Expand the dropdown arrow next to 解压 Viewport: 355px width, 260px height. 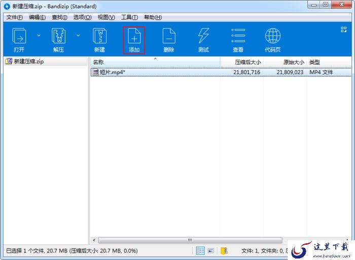78,36
